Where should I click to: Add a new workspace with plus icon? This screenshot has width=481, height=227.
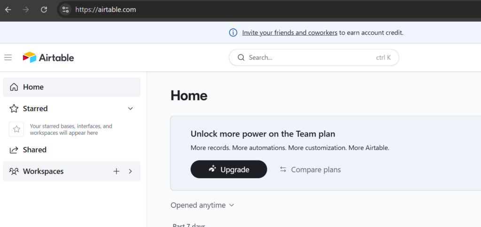click(x=116, y=171)
